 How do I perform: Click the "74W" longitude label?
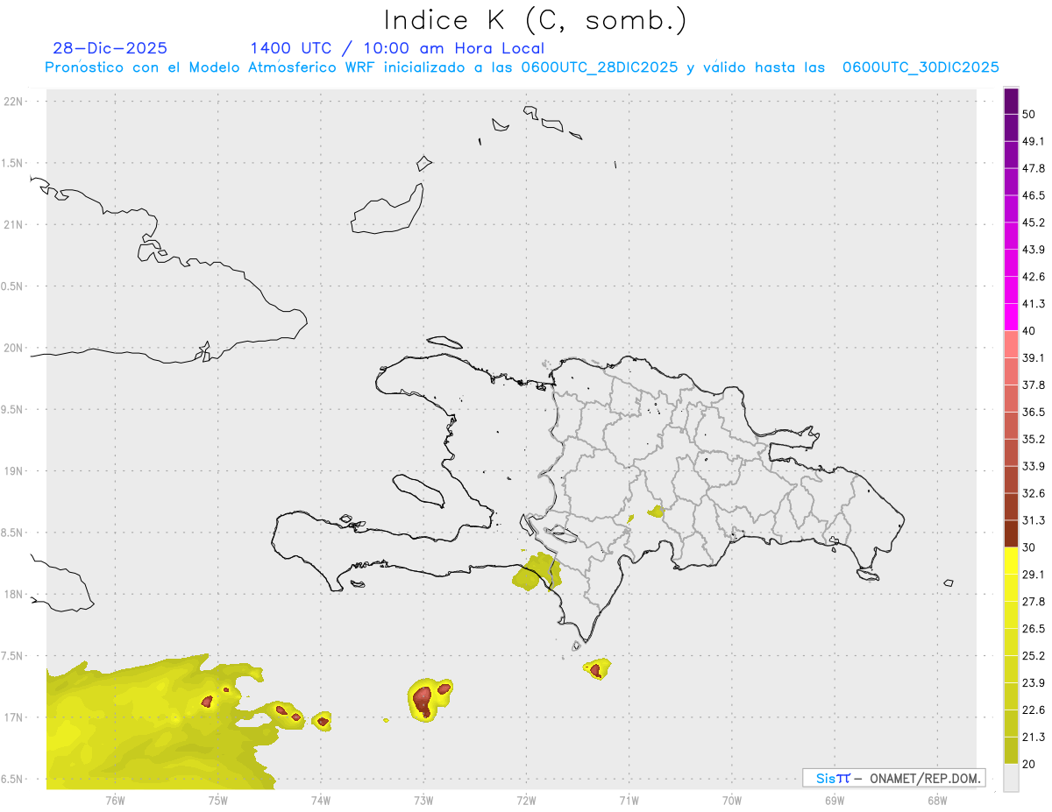(x=321, y=800)
